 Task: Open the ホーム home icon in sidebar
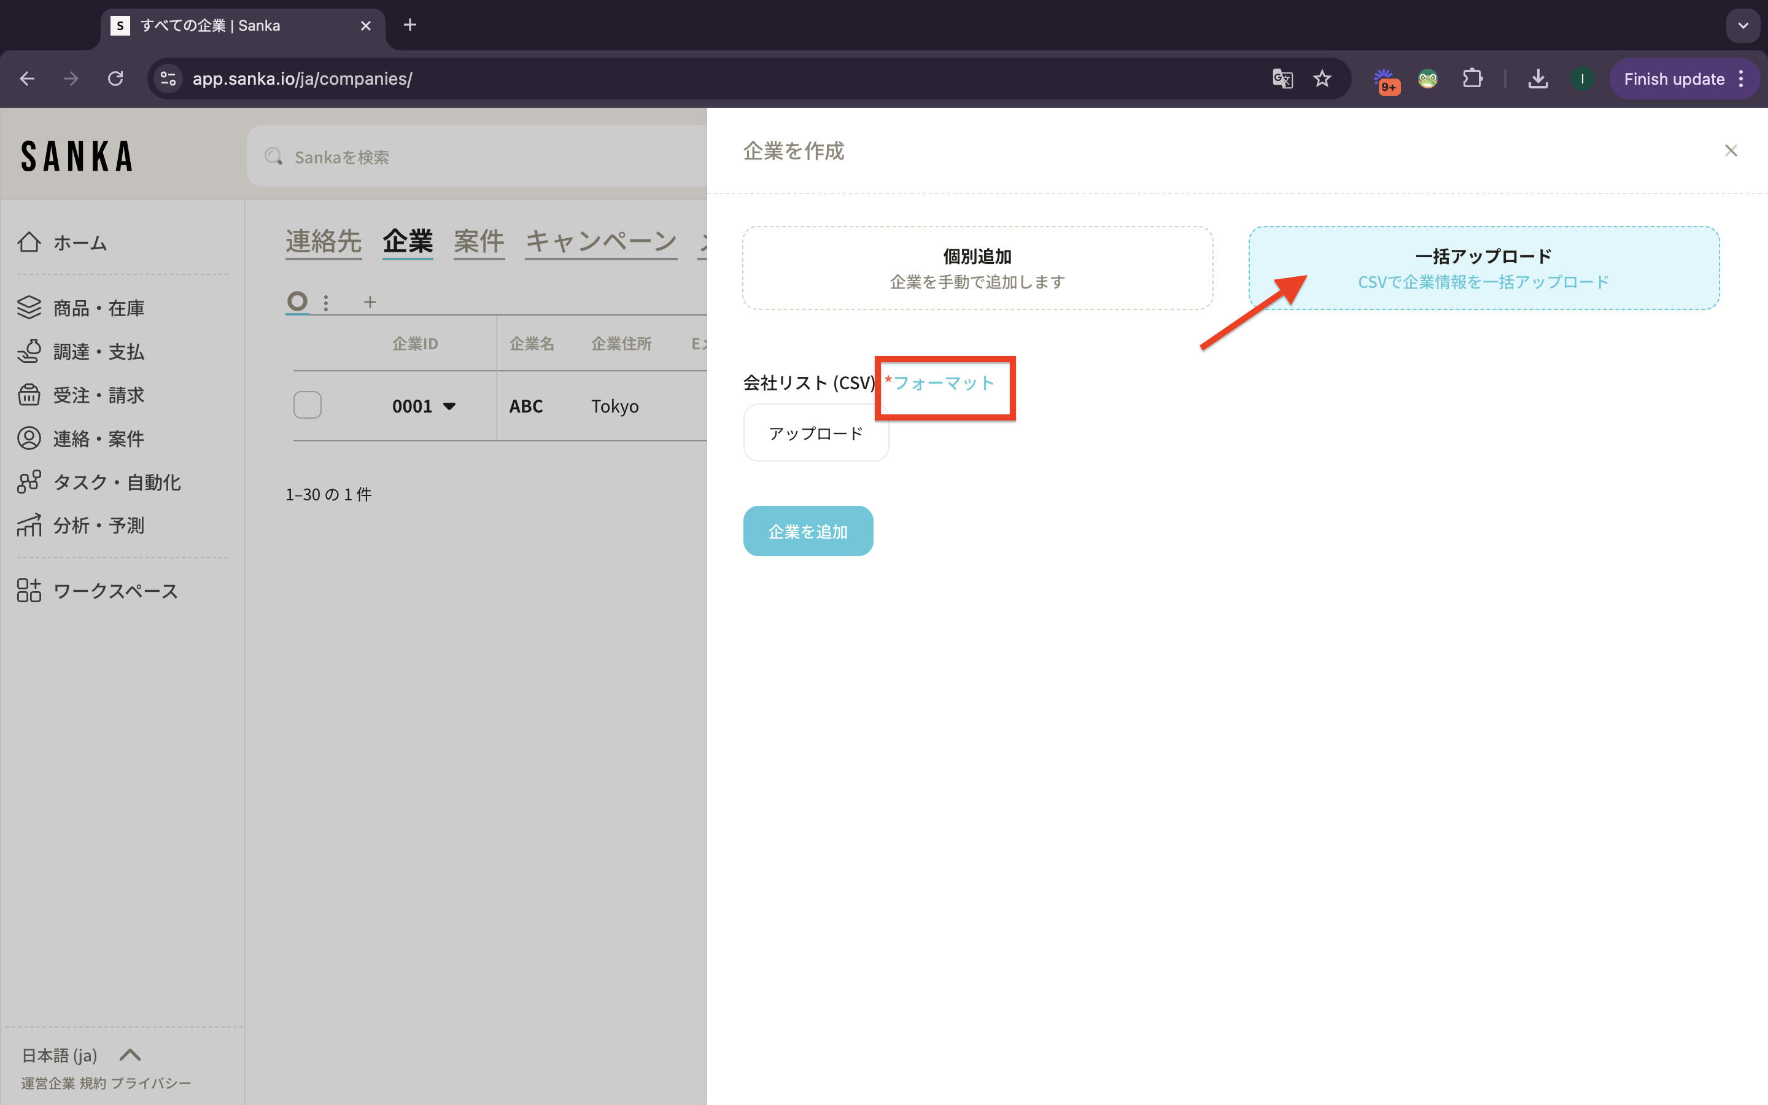(x=29, y=242)
